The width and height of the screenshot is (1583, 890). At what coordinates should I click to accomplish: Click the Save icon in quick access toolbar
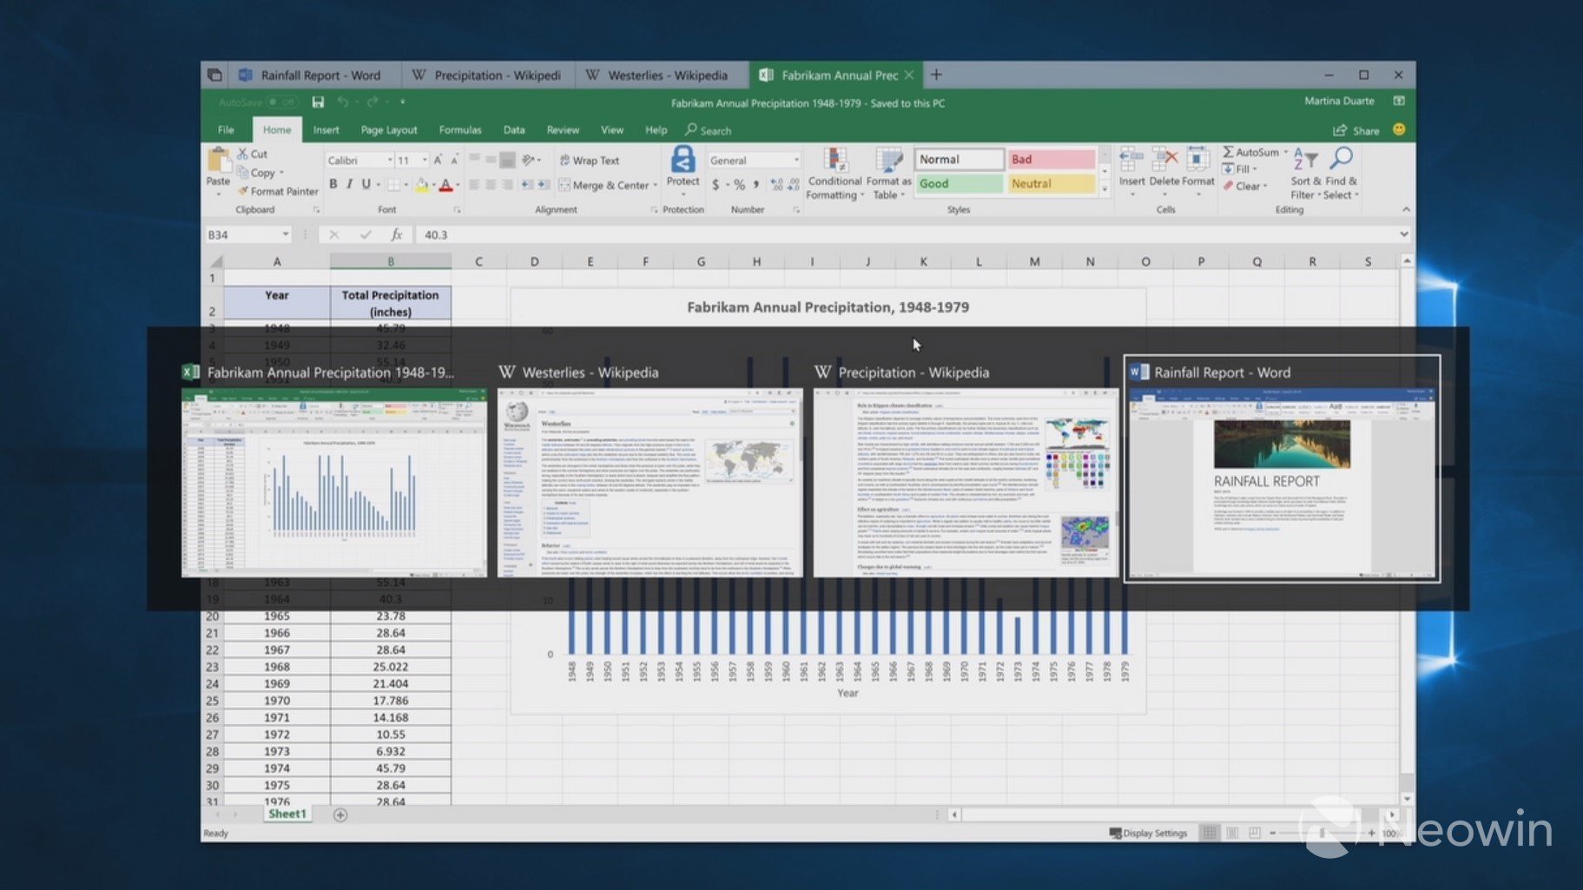(318, 102)
